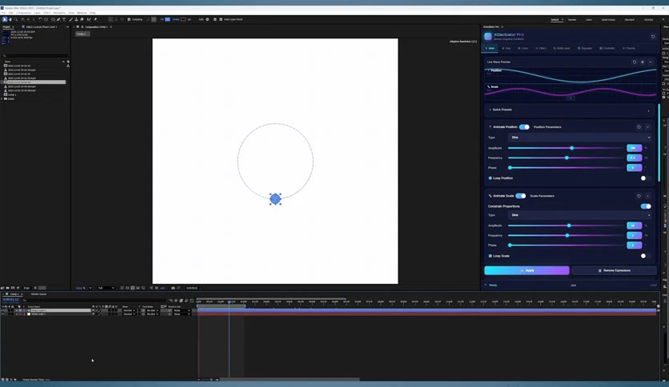669x387 pixels.
Task: Expand the Solids folder in Project panel
Action: coord(2,99)
